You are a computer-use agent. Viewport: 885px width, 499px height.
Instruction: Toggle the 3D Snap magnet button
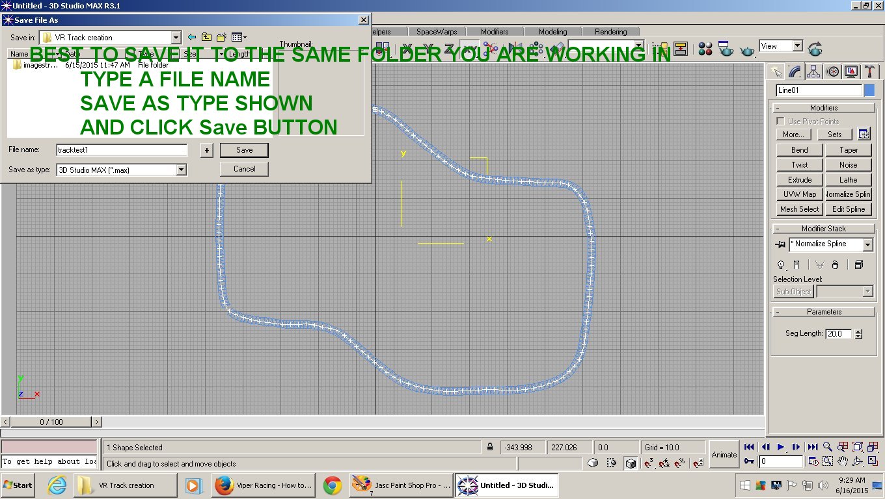click(x=649, y=463)
